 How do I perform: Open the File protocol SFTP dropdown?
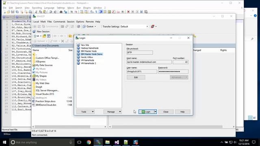pos(140,52)
